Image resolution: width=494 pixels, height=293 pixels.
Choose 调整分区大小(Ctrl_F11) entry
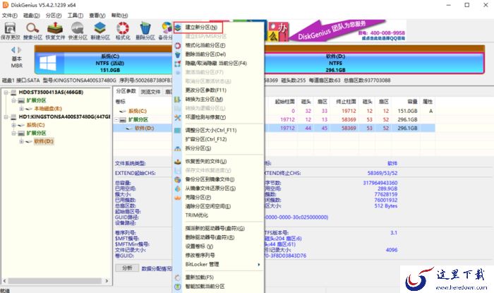click(211, 130)
